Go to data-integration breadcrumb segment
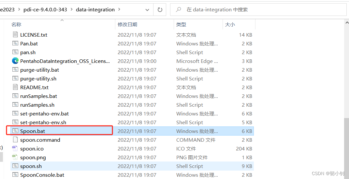The image size is (349, 179). [x=95, y=9]
